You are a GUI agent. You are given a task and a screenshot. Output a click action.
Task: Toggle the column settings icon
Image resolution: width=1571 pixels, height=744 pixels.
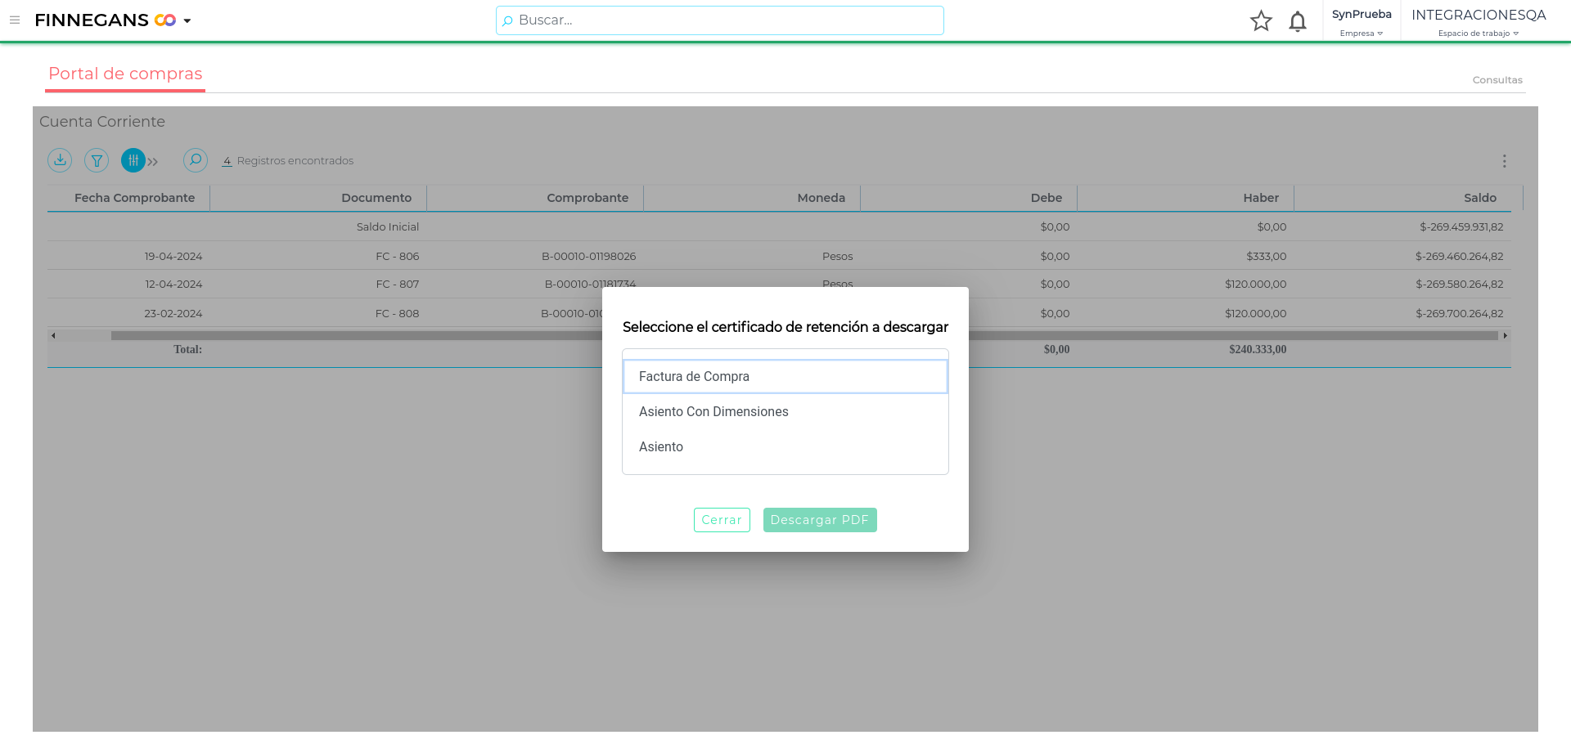point(133,160)
